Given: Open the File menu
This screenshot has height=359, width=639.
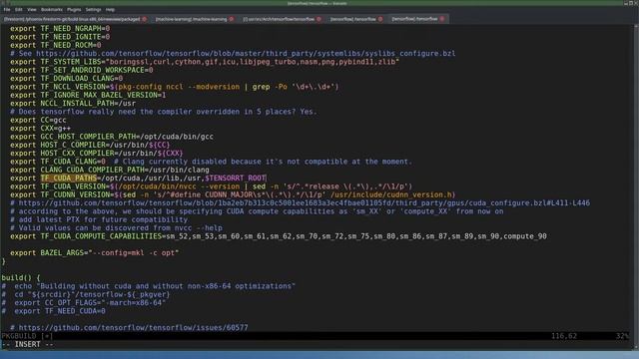Looking at the screenshot, I should point(7,9).
